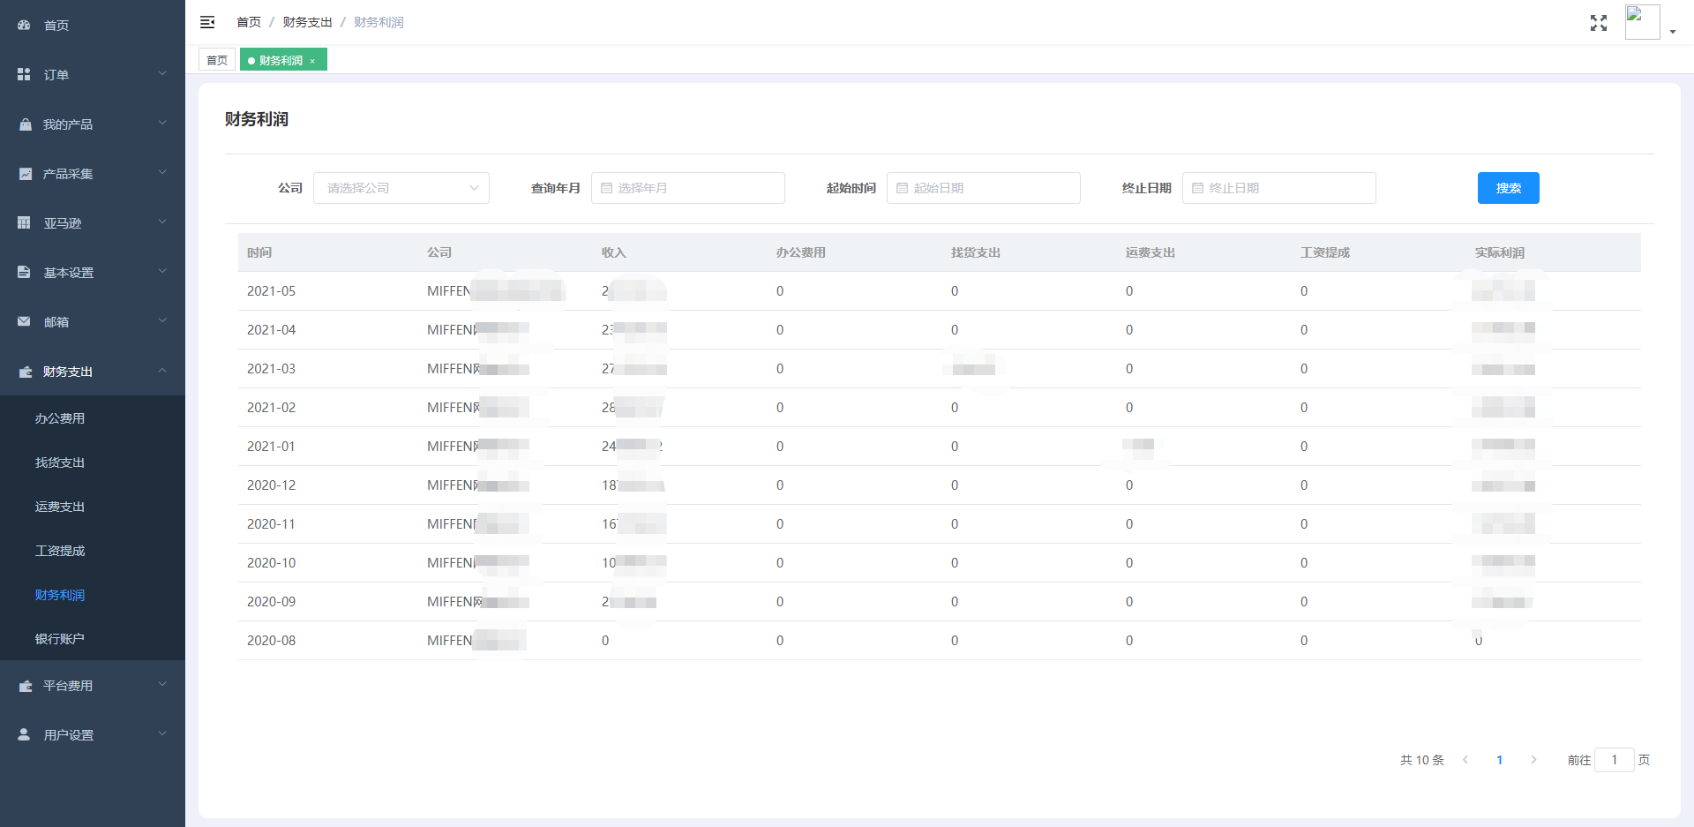This screenshot has height=827, width=1694.
Task: Select 银行账户 in the sidebar
Action: click(x=60, y=639)
